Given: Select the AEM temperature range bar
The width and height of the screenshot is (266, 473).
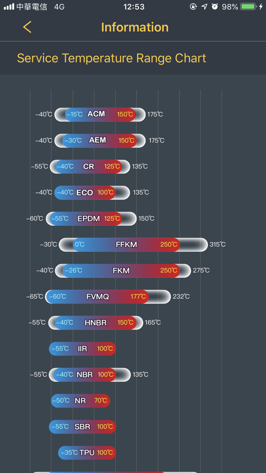Looking at the screenshot, I should click(x=100, y=140).
